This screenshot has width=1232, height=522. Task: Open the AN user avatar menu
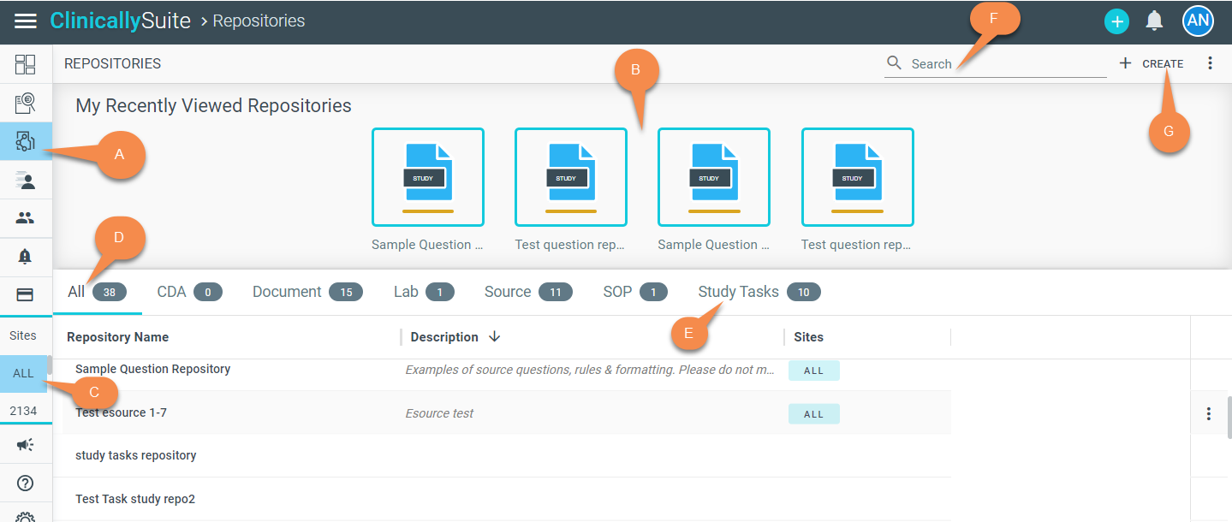[1198, 21]
